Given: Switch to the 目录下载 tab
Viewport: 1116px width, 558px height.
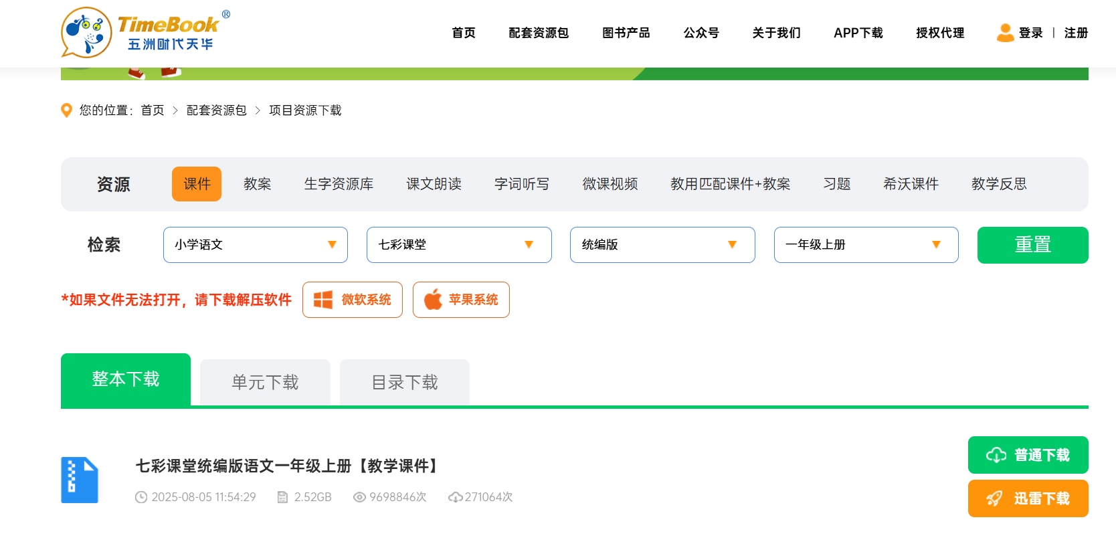Looking at the screenshot, I should click(x=405, y=382).
